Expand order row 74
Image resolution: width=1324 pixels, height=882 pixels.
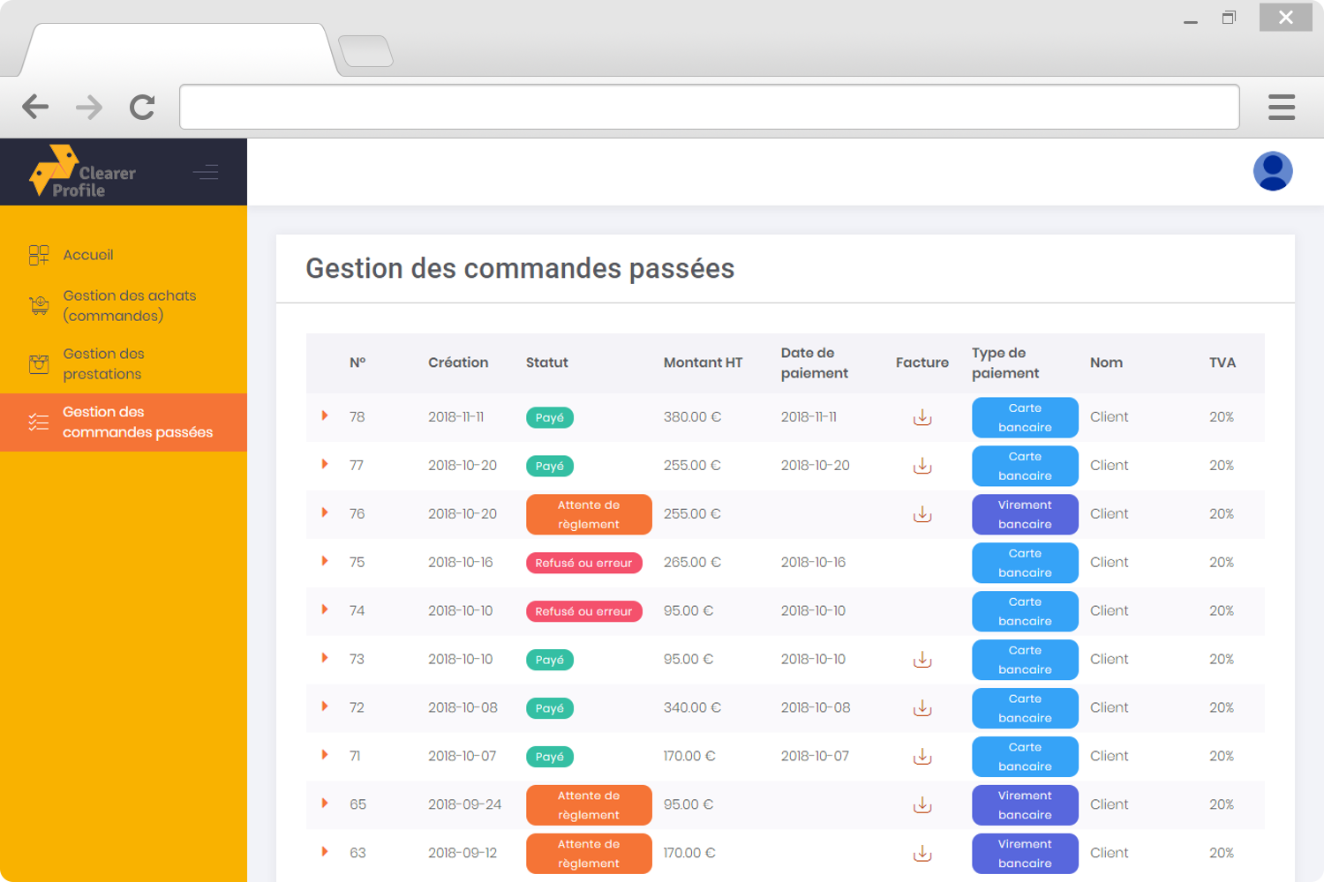(325, 609)
